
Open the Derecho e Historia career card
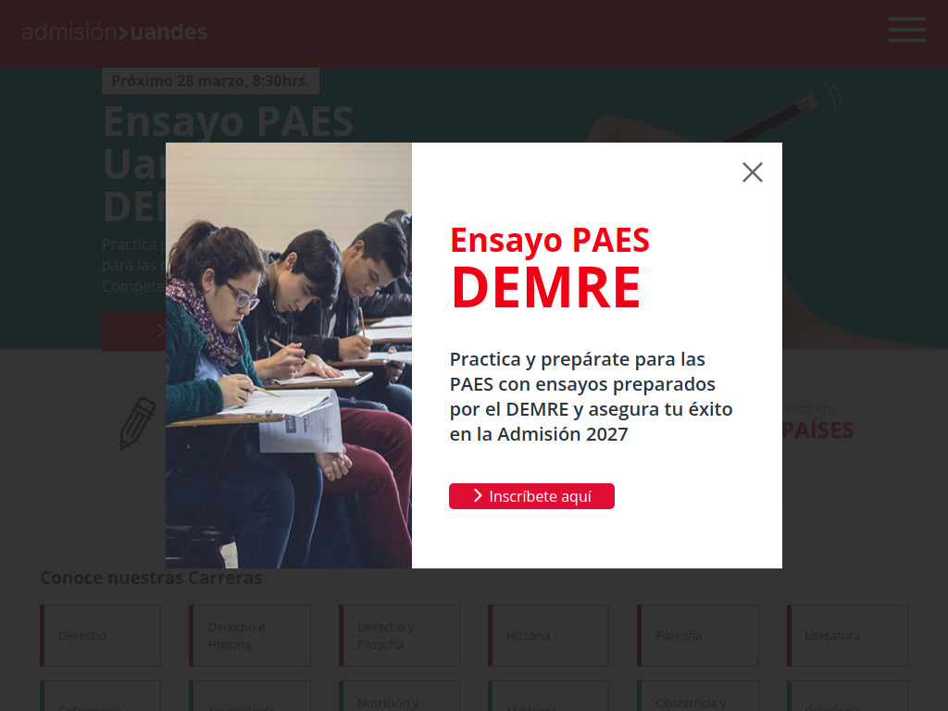tap(250, 635)
